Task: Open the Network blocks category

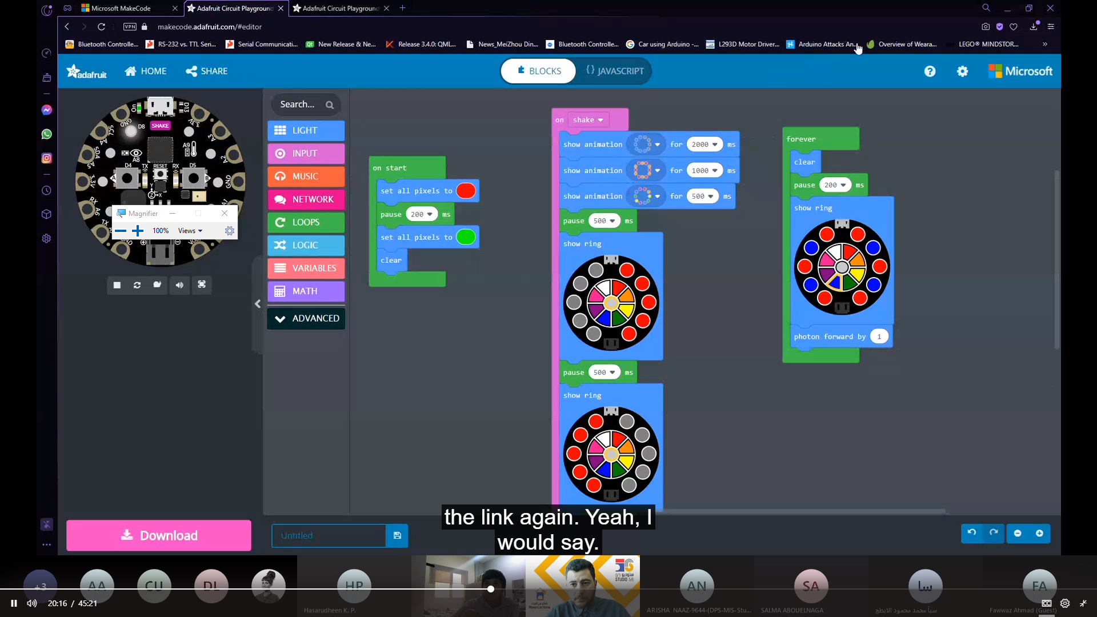Action: click(x=306, y=199)
